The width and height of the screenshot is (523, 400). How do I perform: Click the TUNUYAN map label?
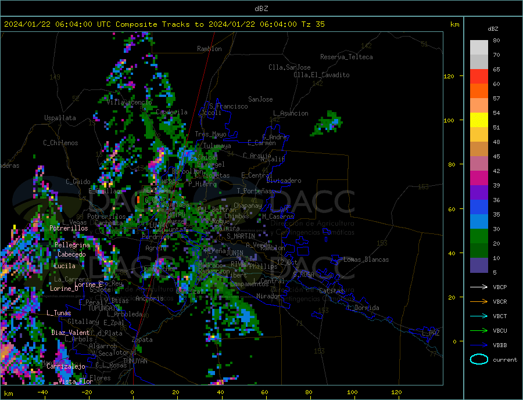click(x=135, y=361)
